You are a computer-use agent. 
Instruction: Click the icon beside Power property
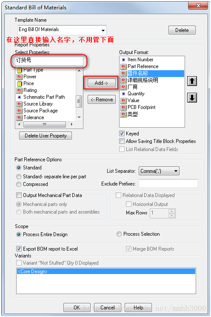20,77
